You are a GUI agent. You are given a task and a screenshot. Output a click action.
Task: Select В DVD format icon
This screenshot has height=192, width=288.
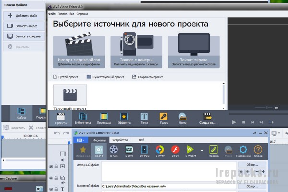[x=129, y=151]
